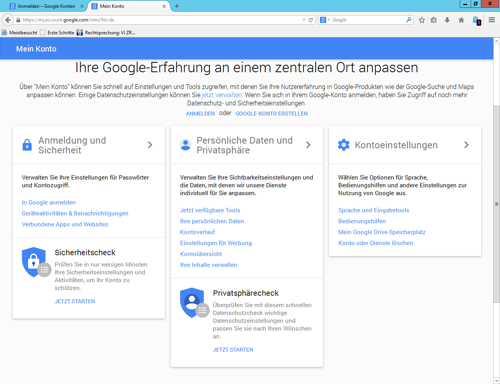This screenshot has height=384, width=500.
Task: Open Jetzt verfügbare Tools link
Action: click(x=210, y=210)
